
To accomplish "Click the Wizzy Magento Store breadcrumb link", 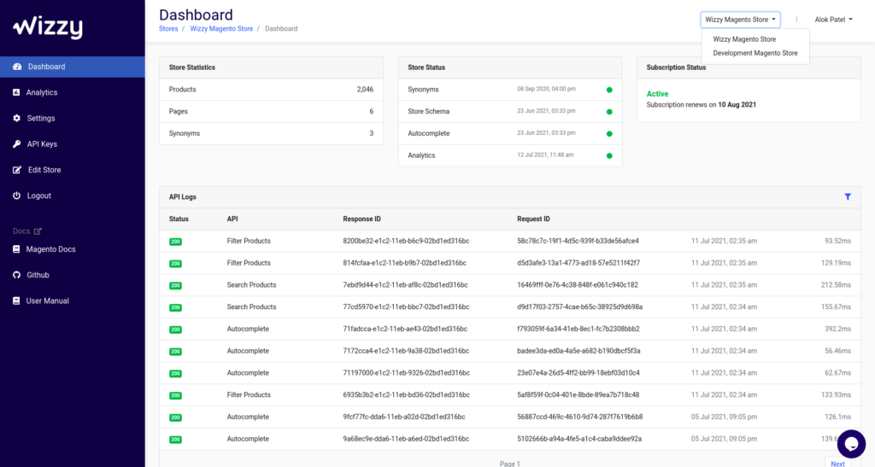I will (x=221, y=28).
